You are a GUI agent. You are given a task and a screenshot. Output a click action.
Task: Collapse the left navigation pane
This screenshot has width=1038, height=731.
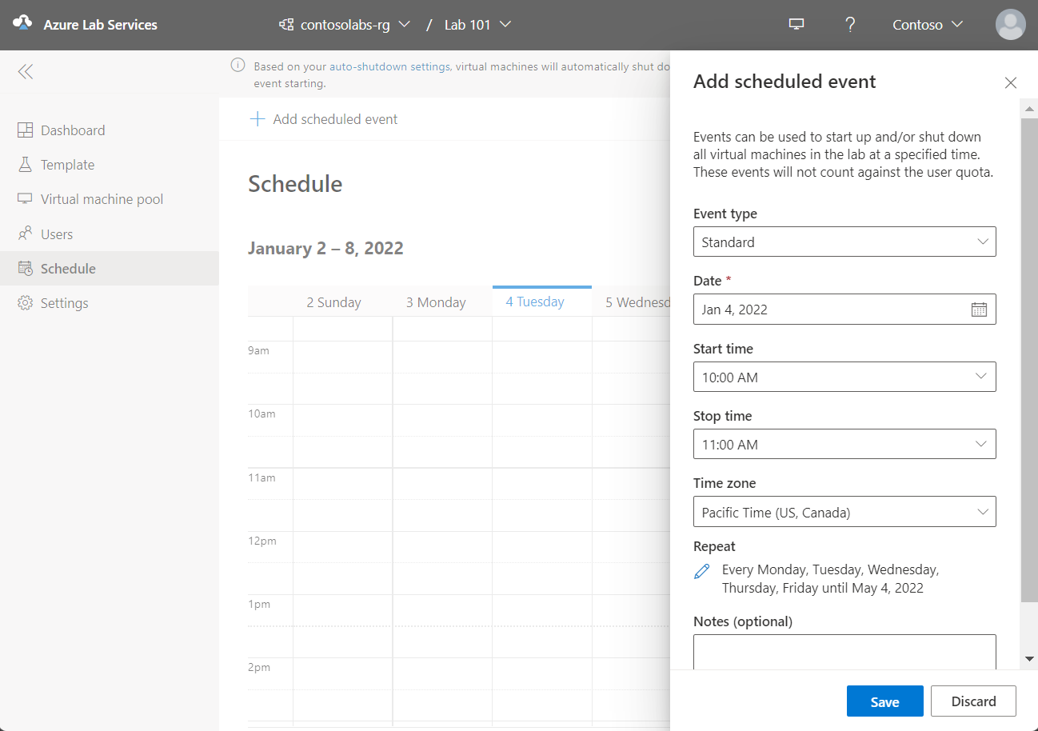click(25, 71)
